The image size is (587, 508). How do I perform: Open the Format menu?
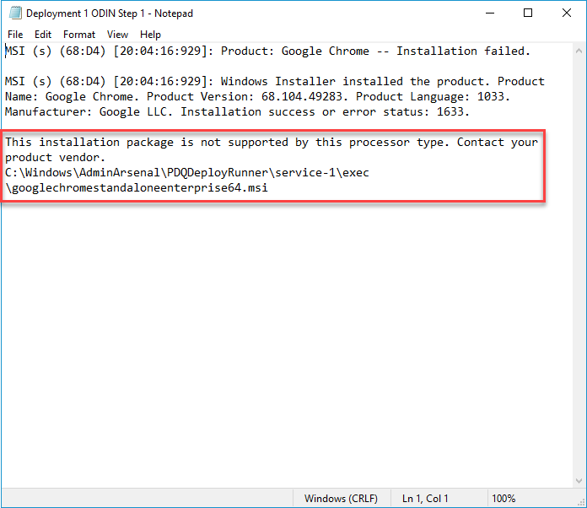(x=79, y=35)
